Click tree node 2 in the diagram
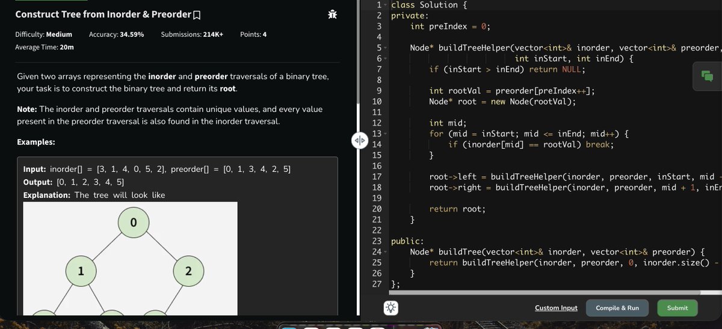Image resolution: width=722 pixels, height=329 pixels. click(x=188, y=272)
